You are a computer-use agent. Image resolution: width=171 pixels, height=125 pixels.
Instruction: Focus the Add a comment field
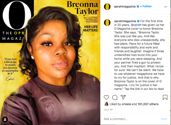[131, 119]
